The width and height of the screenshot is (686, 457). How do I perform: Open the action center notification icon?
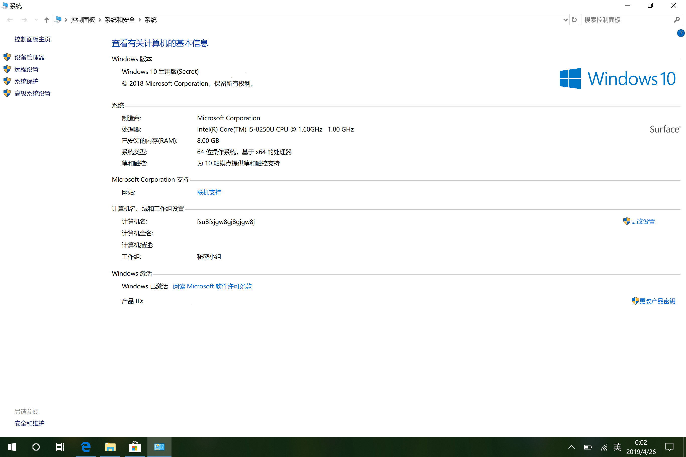(669, 447)
